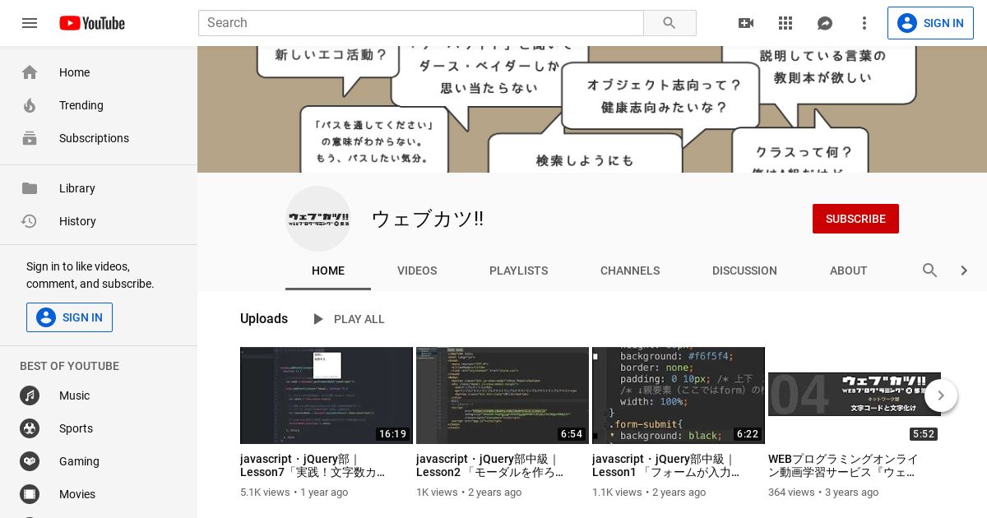The width and height of the screenshot is (987, 518).
Task: Click the Home sidebar icon
Action: (x=30, y=72)
